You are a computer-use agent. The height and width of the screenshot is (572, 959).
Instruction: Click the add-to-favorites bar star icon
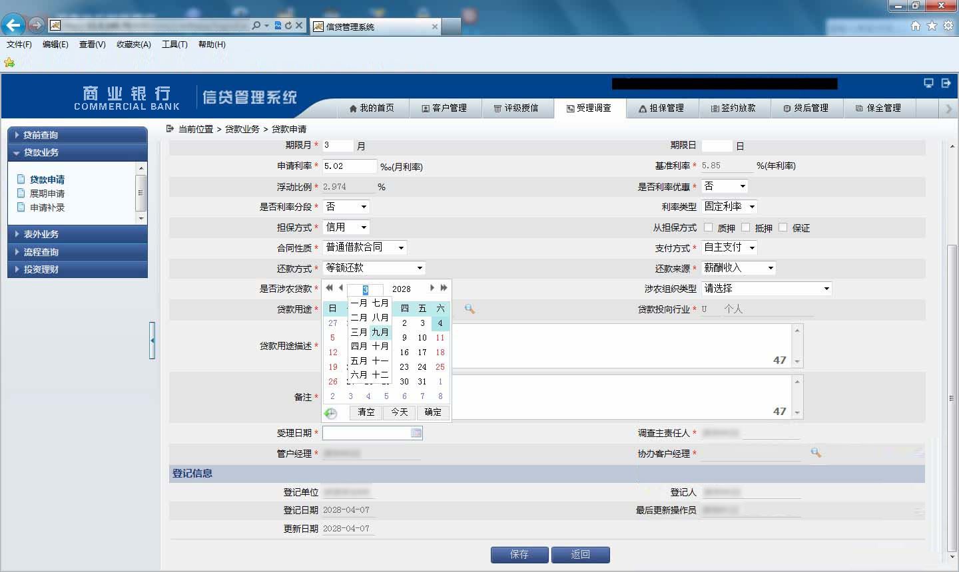pos(9,63)
